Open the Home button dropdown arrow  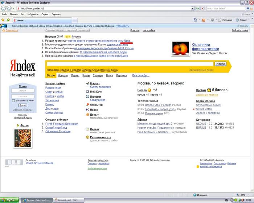[199, 20]
